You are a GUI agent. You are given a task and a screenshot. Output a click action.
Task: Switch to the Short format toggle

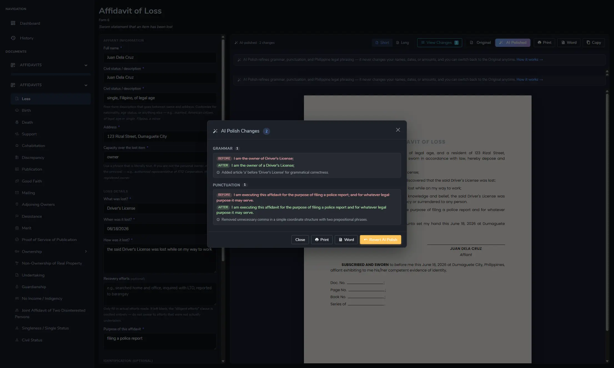382,42
